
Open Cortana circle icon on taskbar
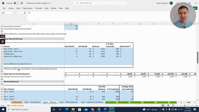[54, 109]
